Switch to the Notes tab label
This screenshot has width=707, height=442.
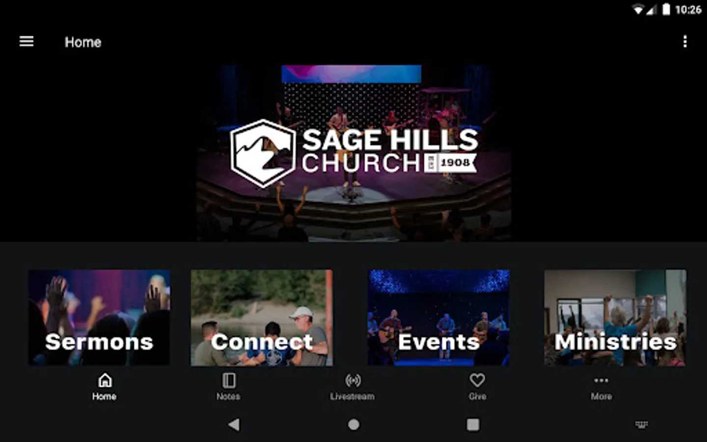(x=228, y=396)
